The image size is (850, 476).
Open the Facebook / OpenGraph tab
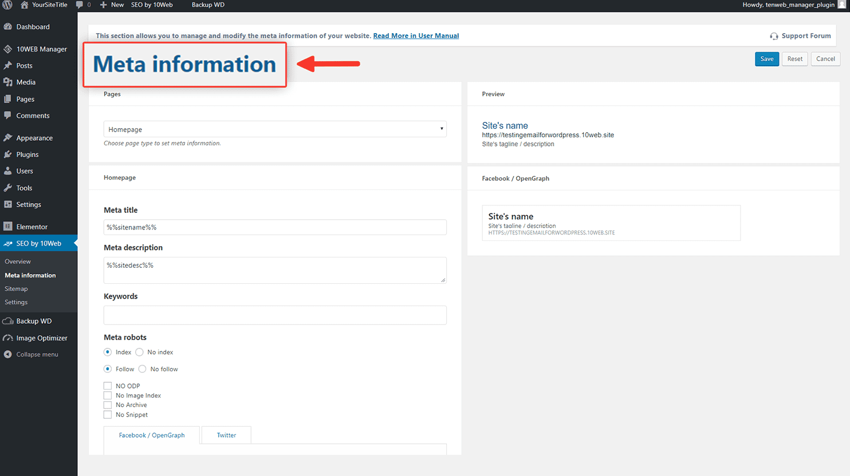[152, 435]
